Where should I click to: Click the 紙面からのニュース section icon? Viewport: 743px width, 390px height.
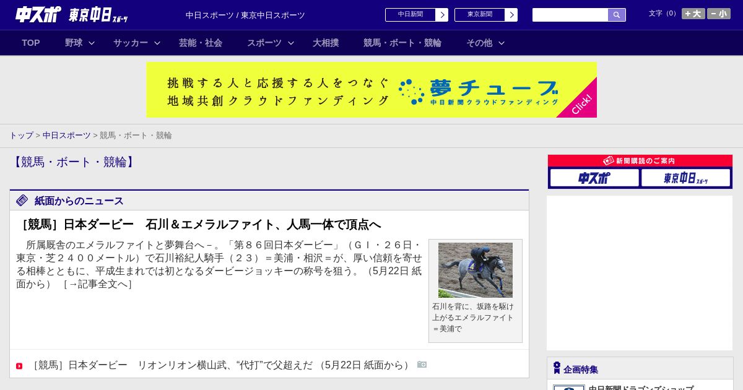click(x=22, y=201)
